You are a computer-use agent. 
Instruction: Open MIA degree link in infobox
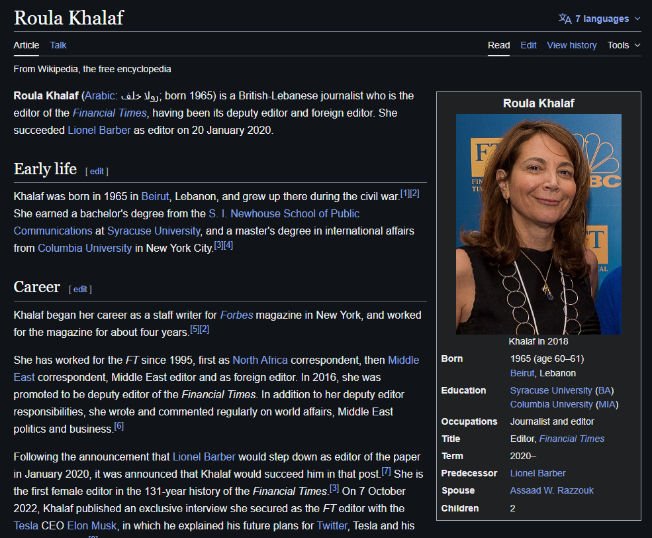607,404
